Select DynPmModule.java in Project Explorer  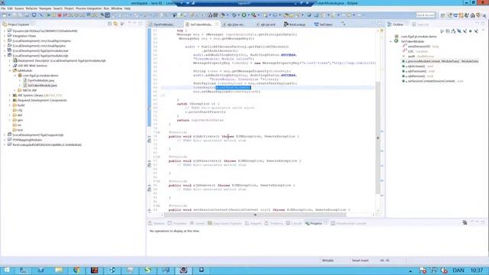point(40,80)
